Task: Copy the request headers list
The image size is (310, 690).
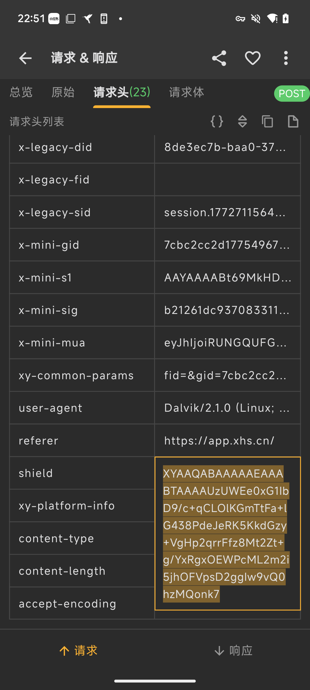Action: click(x=268, y=121)
